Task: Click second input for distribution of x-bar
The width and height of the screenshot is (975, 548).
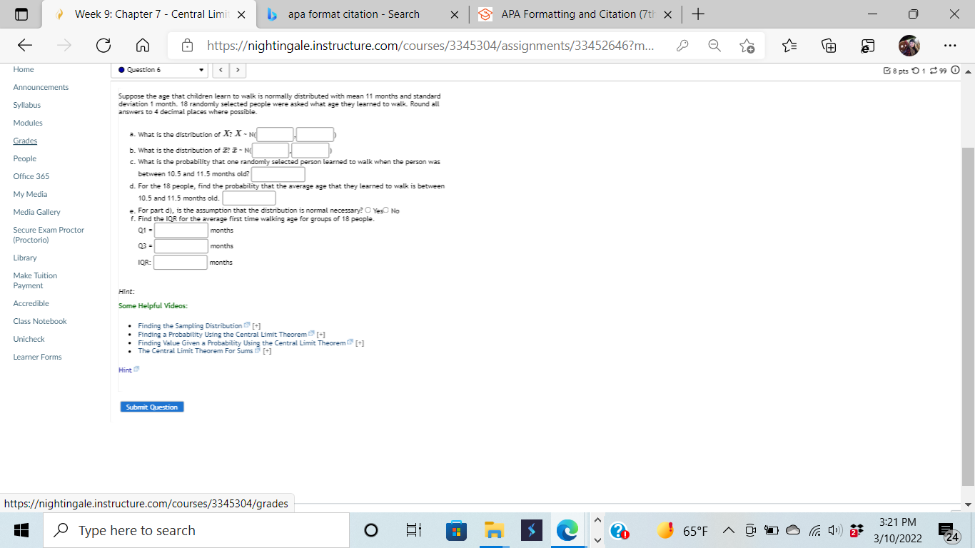Action: (x=310, y=151)
